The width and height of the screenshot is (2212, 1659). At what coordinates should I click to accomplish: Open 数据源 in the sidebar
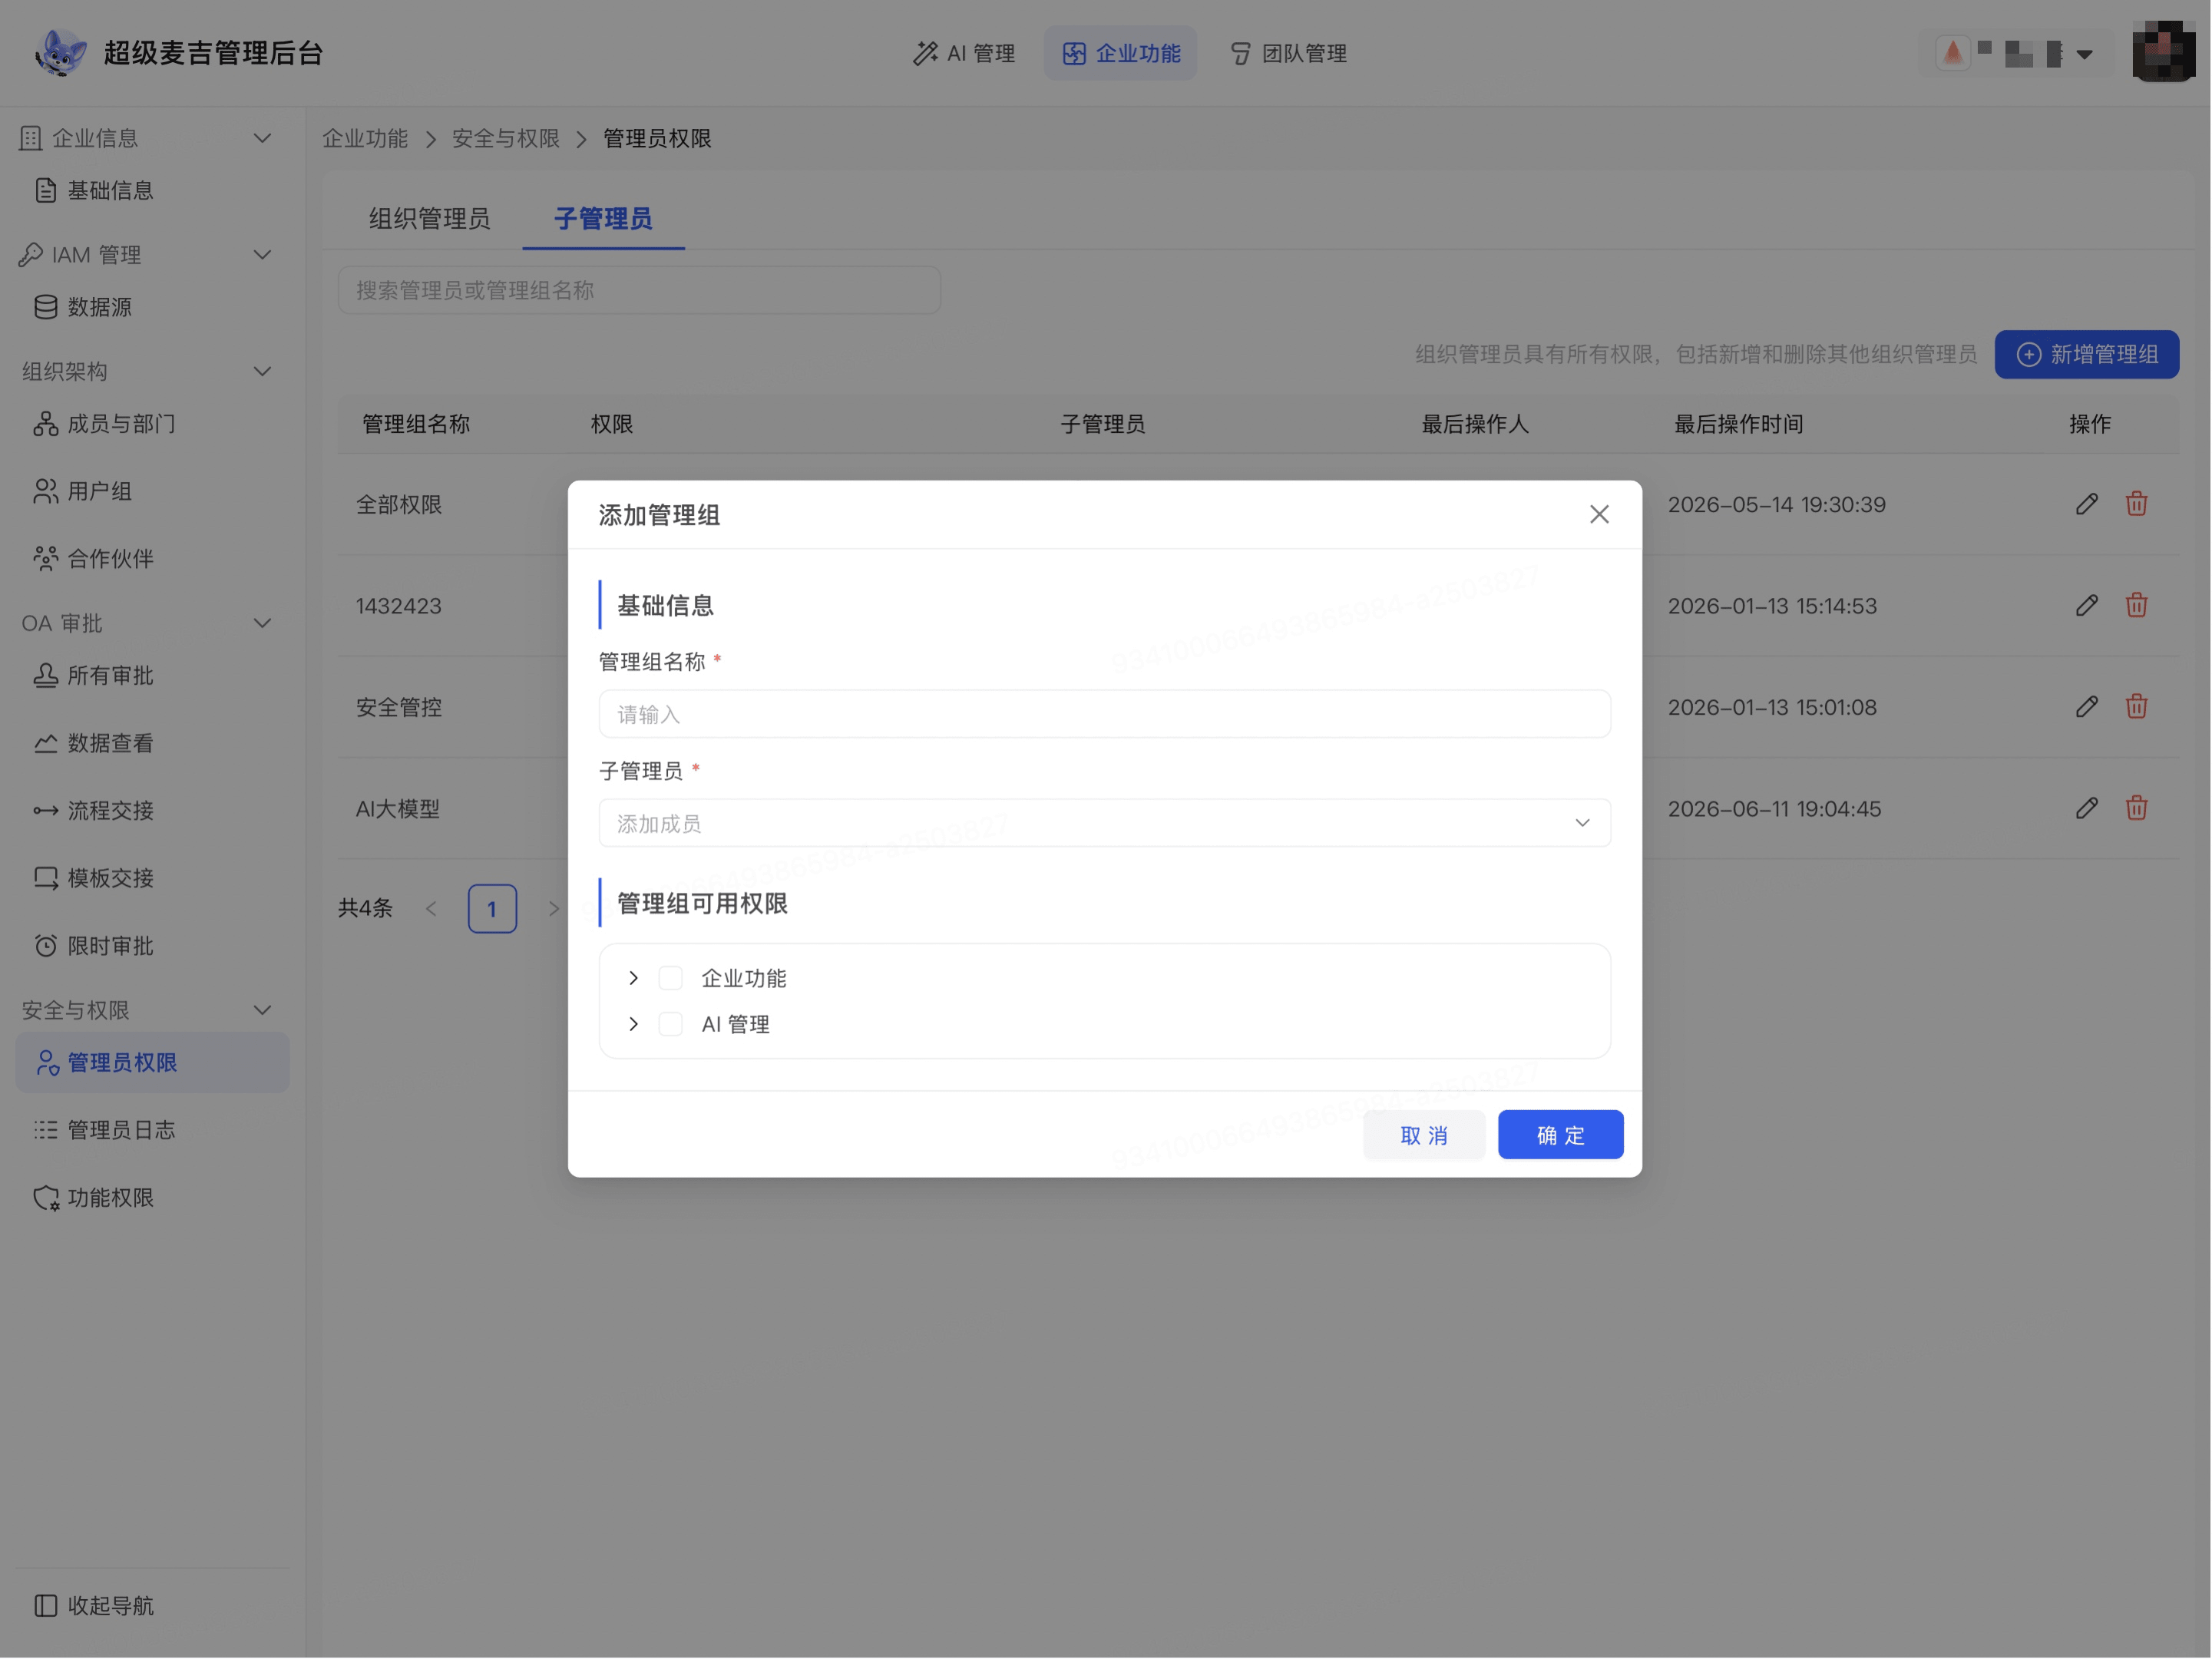(152, 307)
